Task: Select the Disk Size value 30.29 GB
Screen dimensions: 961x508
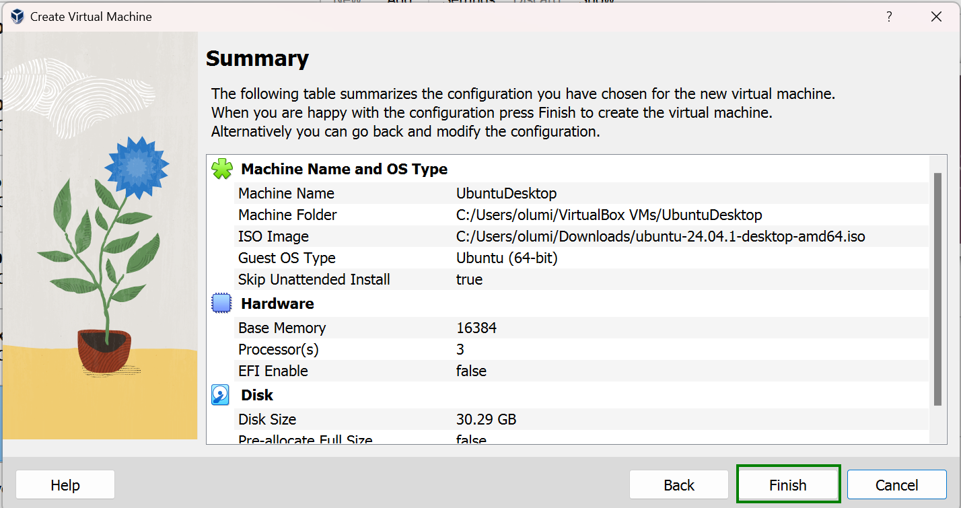Action: point(487,419)
